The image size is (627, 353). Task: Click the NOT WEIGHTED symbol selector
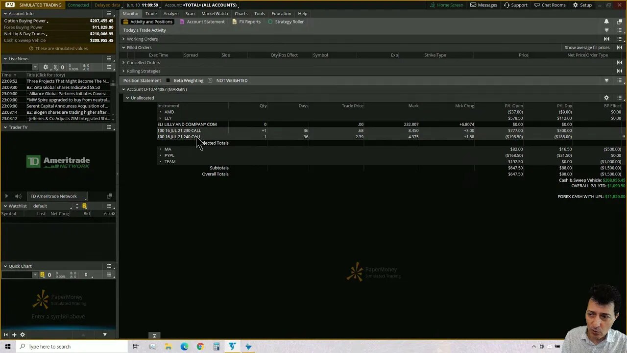coord(232,80)
